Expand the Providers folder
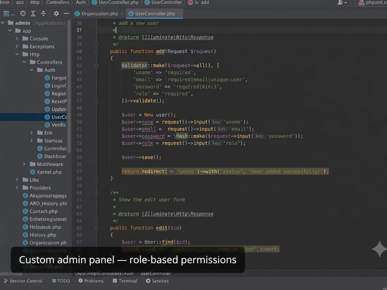 (x=17, y=188)
